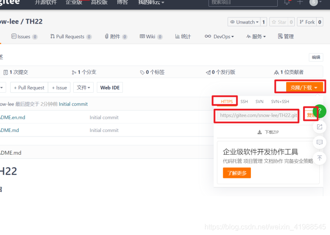Click the green help question mark icon
330x235 pixels.
tap(319, 111)
